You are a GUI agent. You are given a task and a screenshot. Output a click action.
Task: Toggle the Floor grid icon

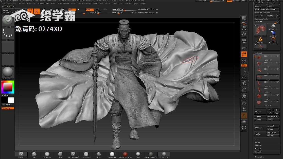tap(244, 47)
